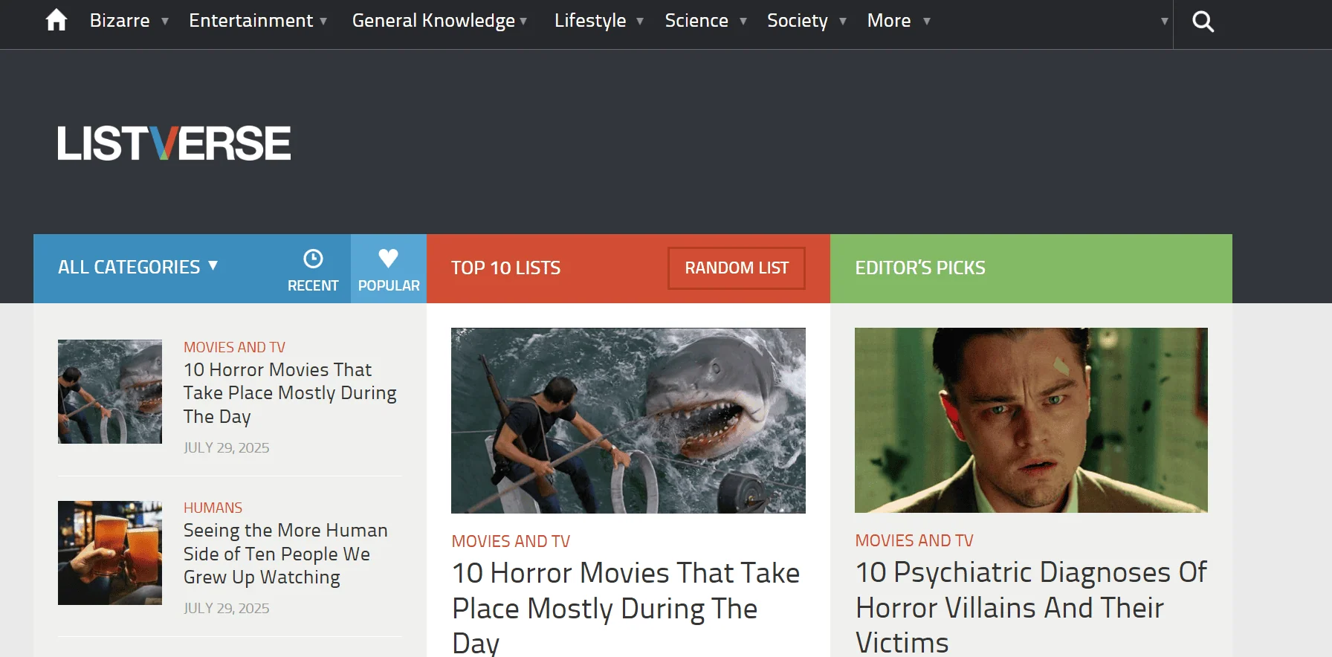Expand the More menu arrow

point(927,22)
